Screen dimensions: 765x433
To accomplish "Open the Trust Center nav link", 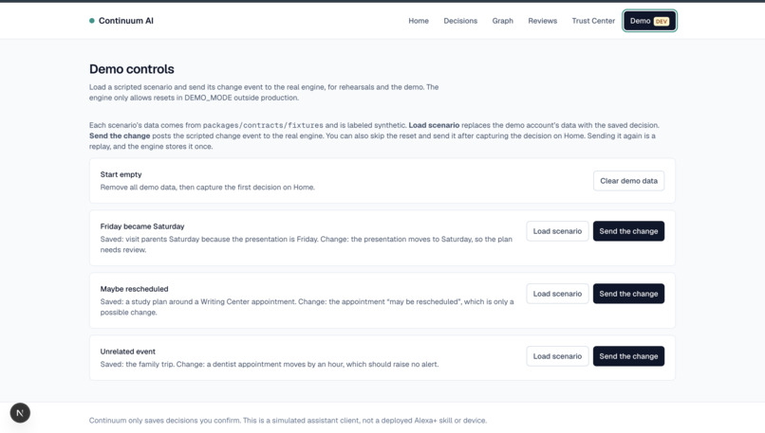I will (x=593, y=21).
